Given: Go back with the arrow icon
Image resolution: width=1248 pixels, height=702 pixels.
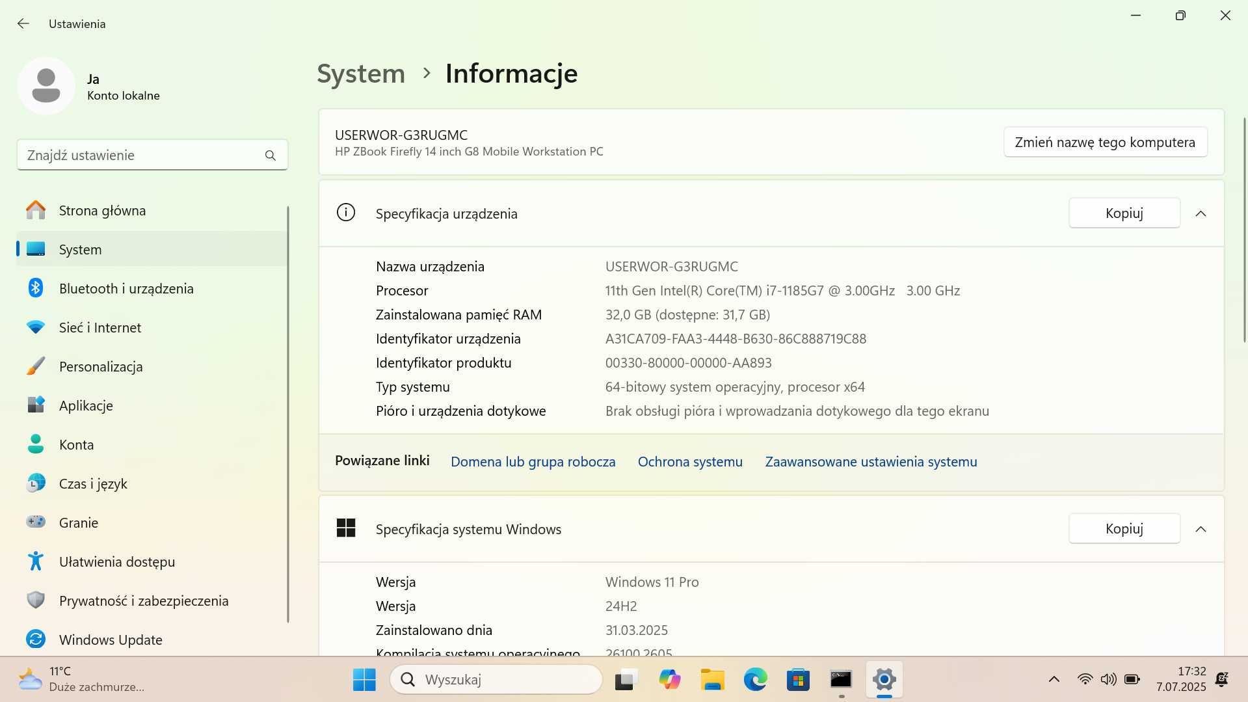Looking at the screenshot, I should click(23, 23).
